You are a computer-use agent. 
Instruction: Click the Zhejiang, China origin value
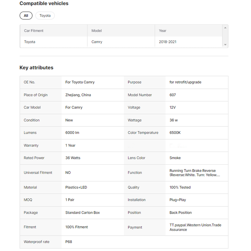(x=78, y=95)
